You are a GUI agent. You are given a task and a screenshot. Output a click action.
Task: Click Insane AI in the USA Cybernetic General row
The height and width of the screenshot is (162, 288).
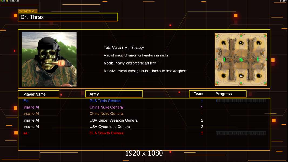pyautogui.click(x=31, y=127)
